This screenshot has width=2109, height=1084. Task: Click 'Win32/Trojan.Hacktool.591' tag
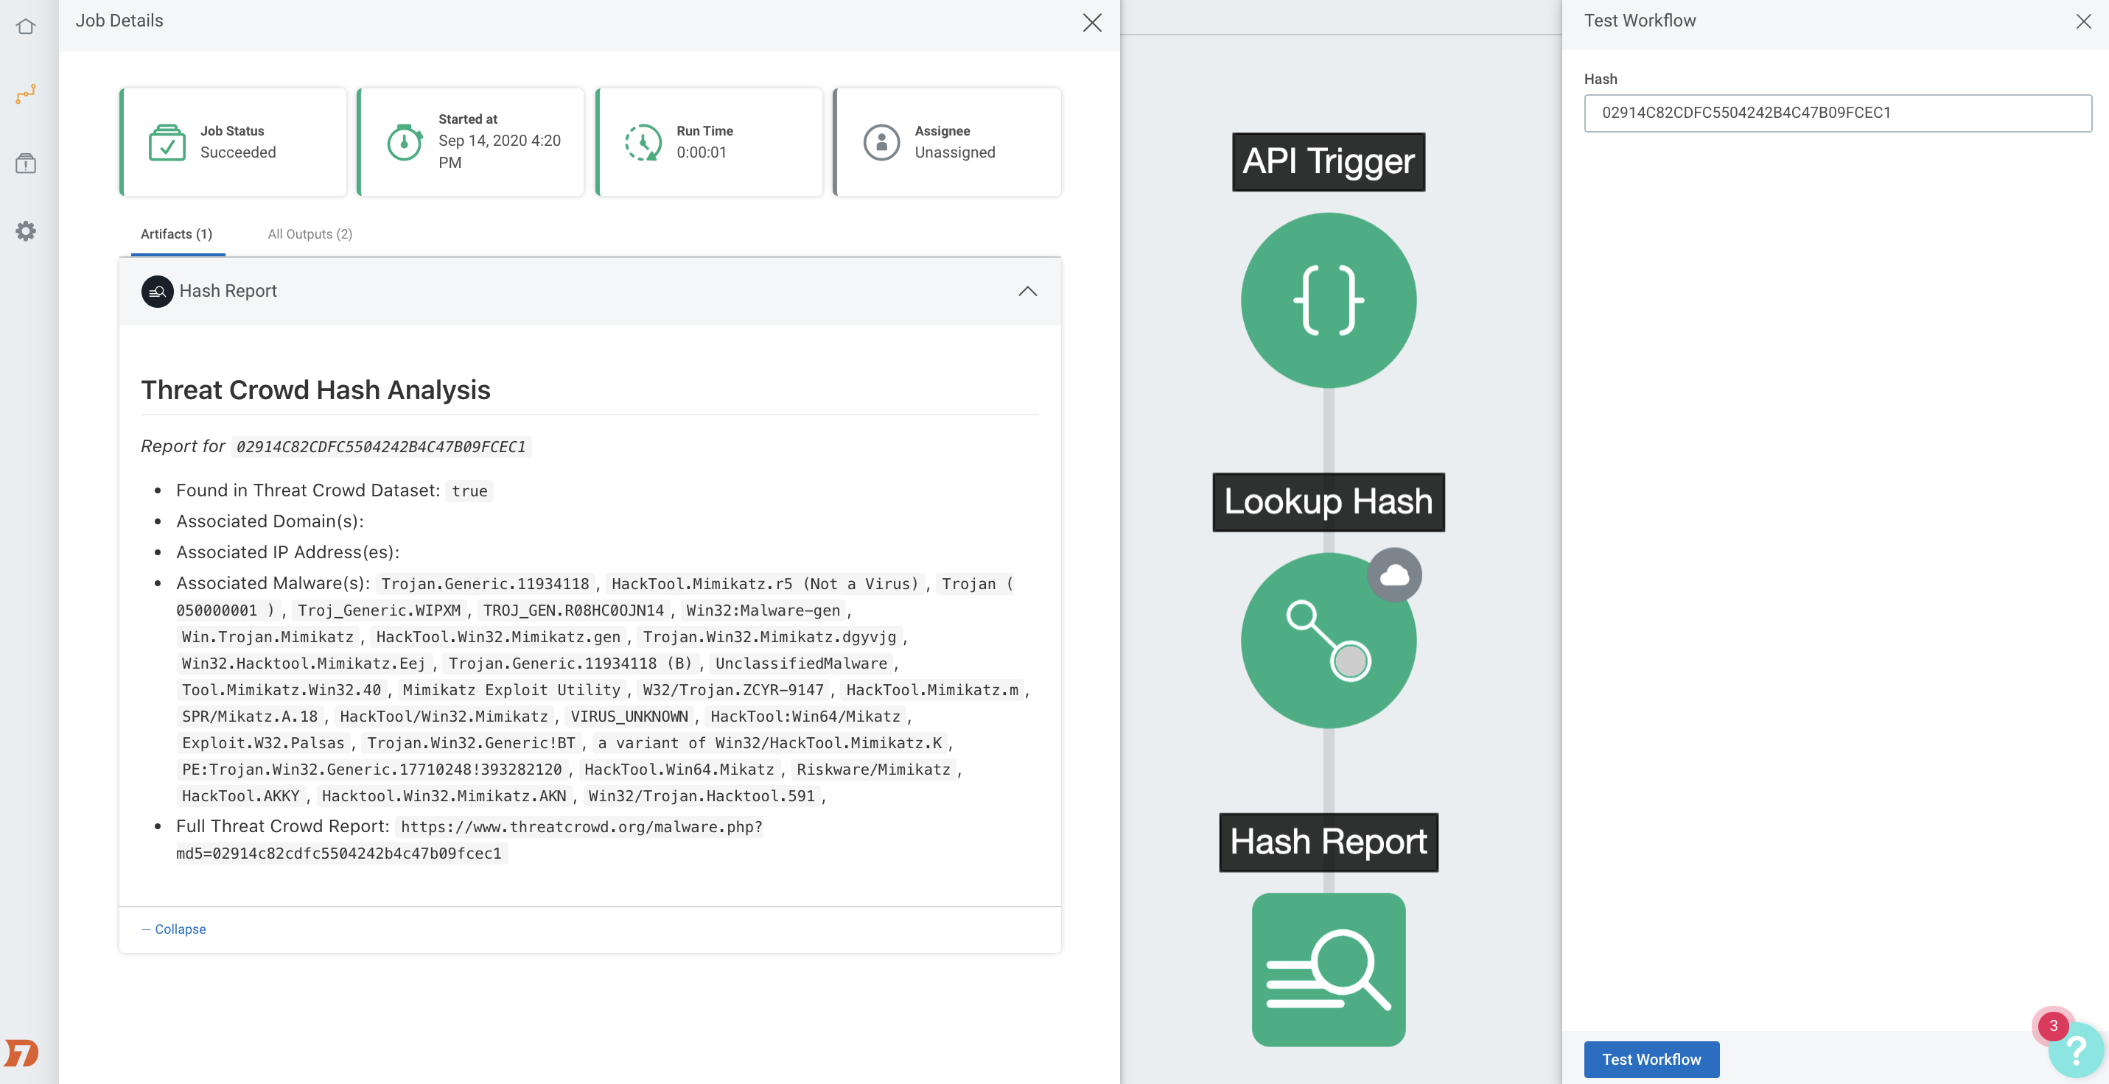tap(701, 796)
